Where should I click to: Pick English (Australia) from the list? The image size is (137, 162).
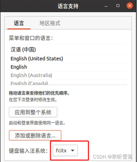[x=68, y=75]
